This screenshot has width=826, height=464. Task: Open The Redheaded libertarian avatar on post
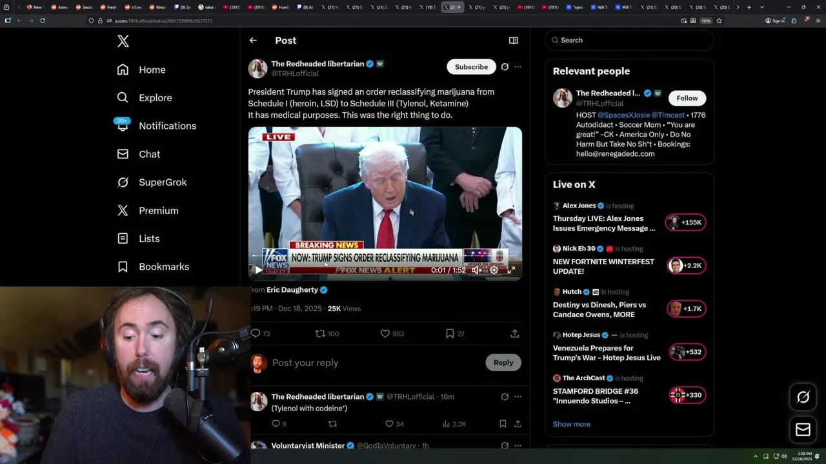(x=257, y=68)
